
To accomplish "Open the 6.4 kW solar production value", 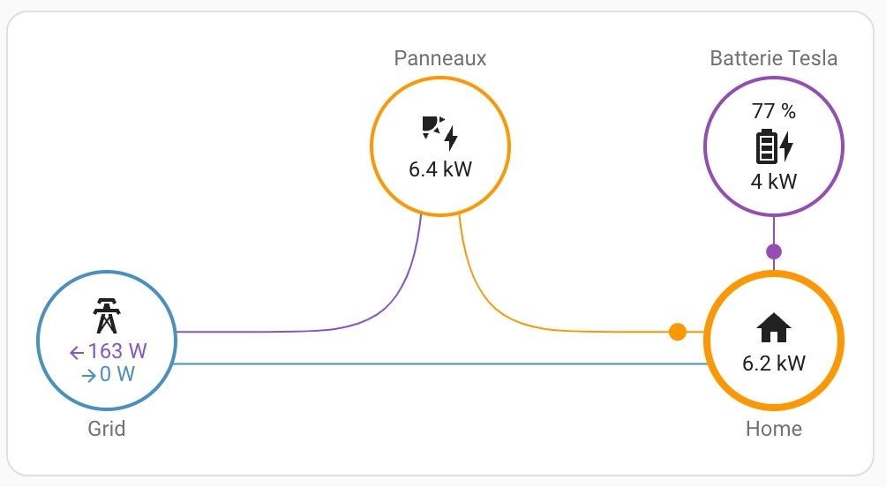I will [x=440, y=169].
